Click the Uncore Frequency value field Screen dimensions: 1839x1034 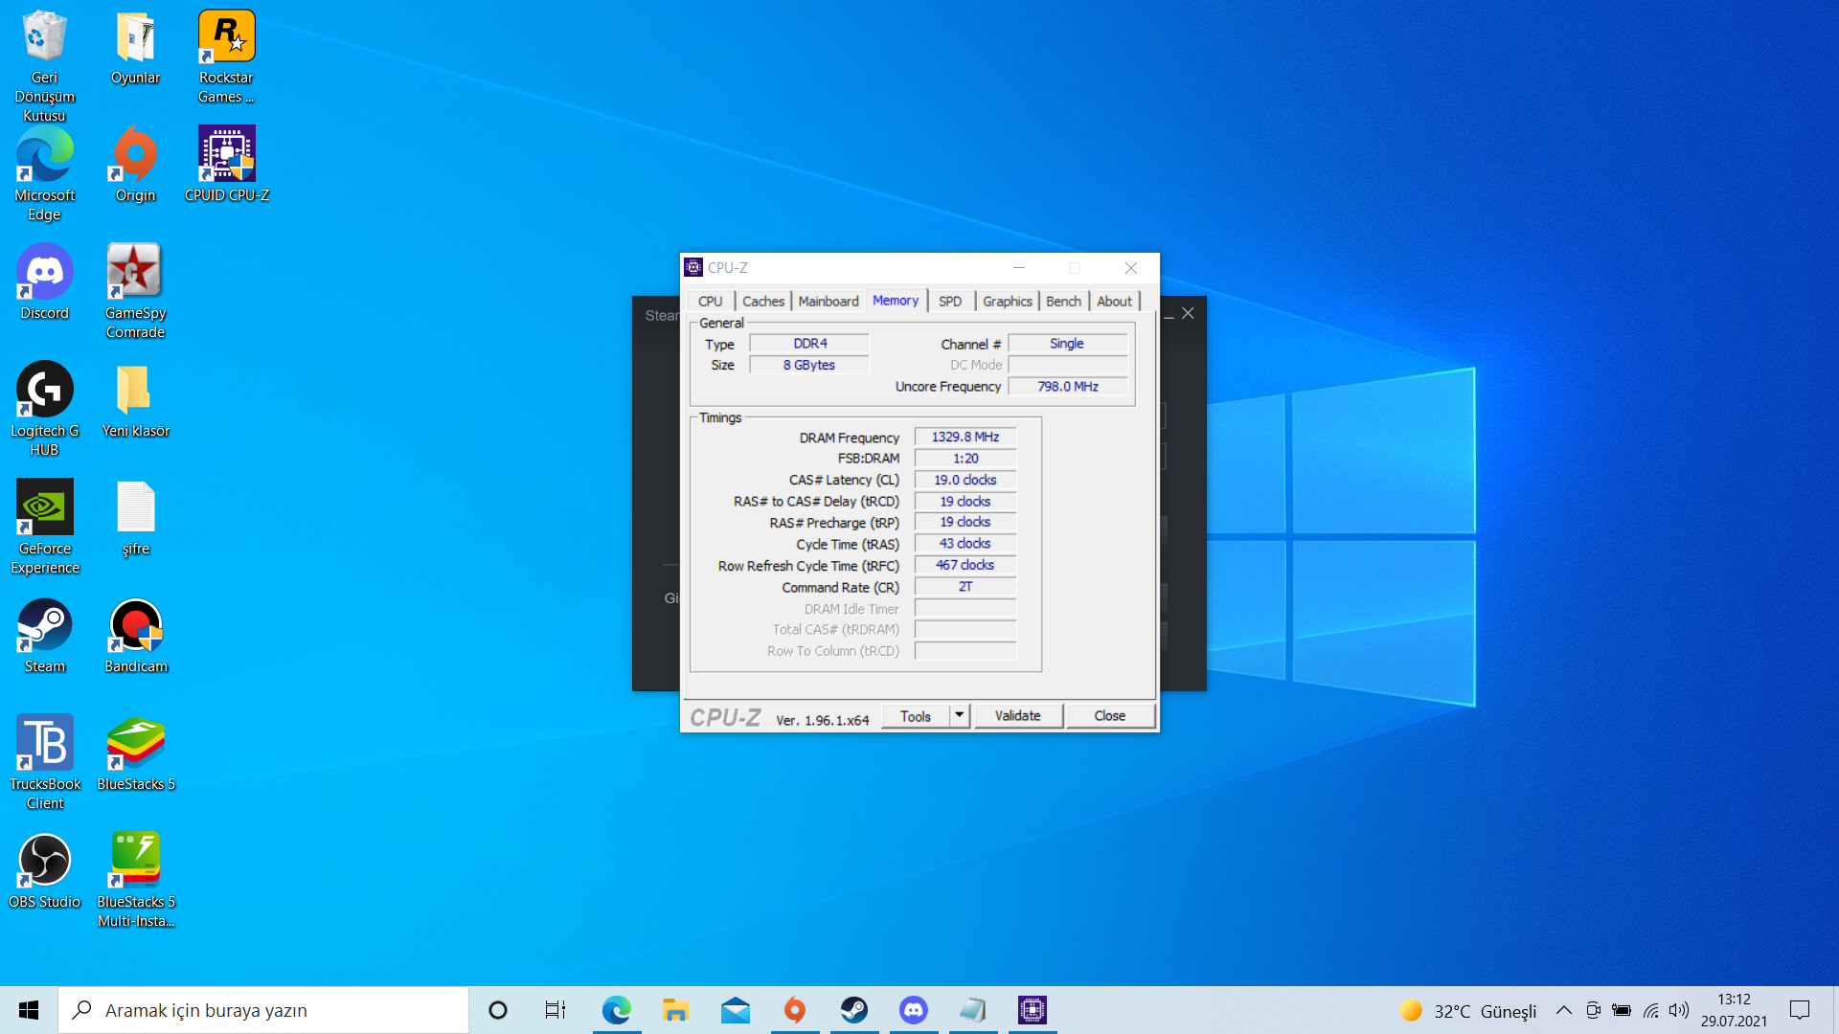[x=1067, y=387]
